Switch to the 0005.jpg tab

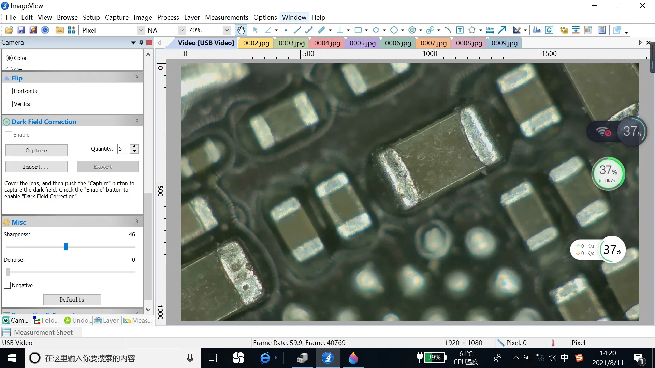[362, 43]
